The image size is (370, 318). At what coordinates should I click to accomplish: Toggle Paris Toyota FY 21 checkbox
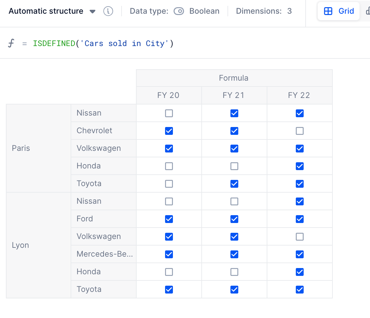click(x=234, y=184)
